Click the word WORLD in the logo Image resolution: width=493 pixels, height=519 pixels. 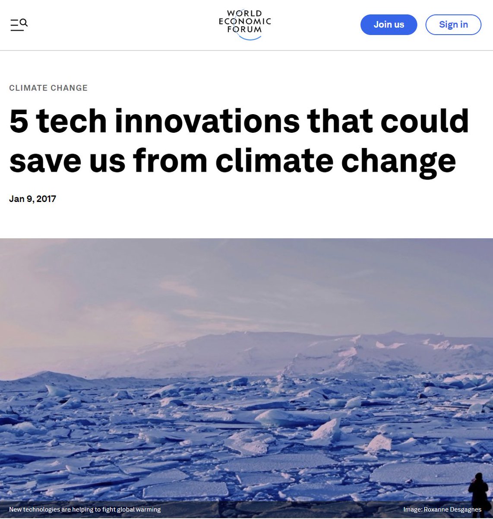[244, 14]
